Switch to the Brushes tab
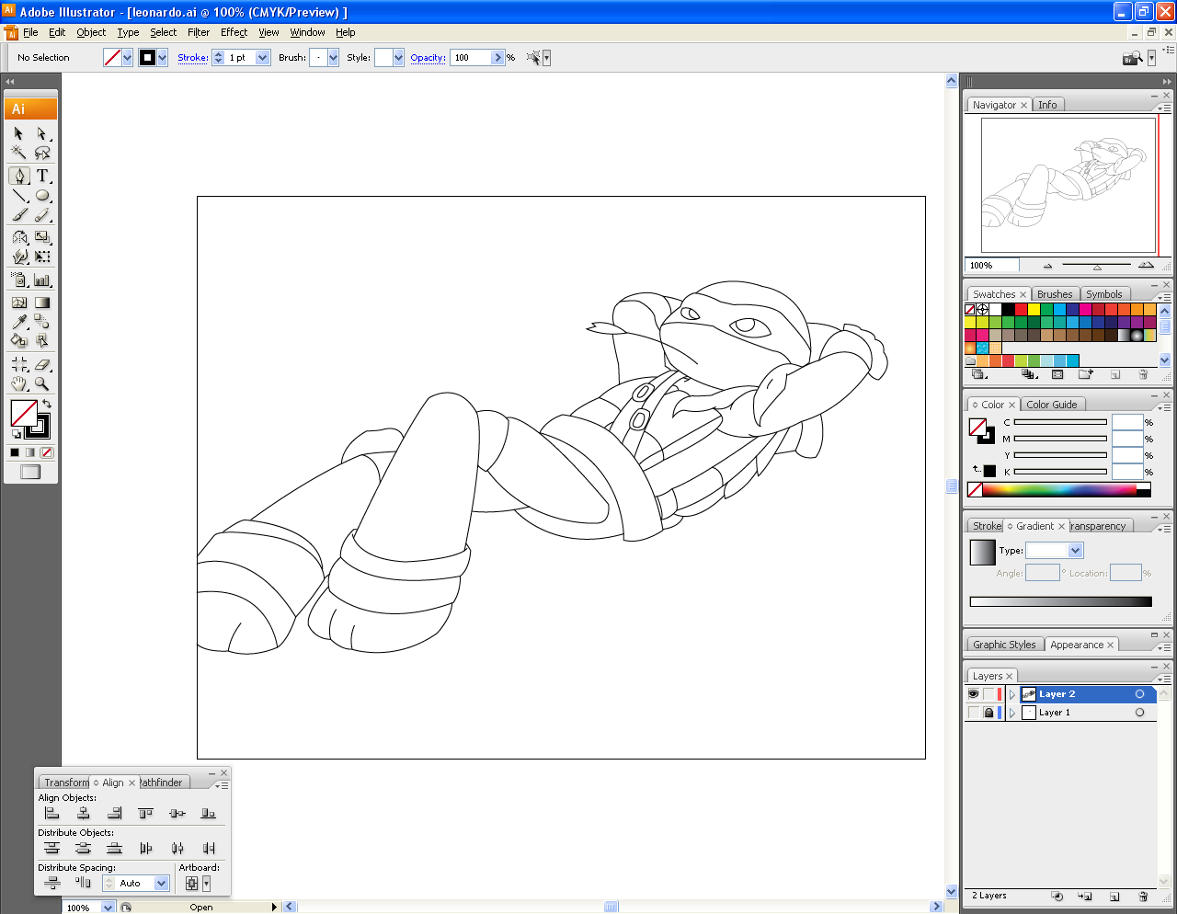The height and width of the screenshot is (914, 1177). [x=1055, y=294]
